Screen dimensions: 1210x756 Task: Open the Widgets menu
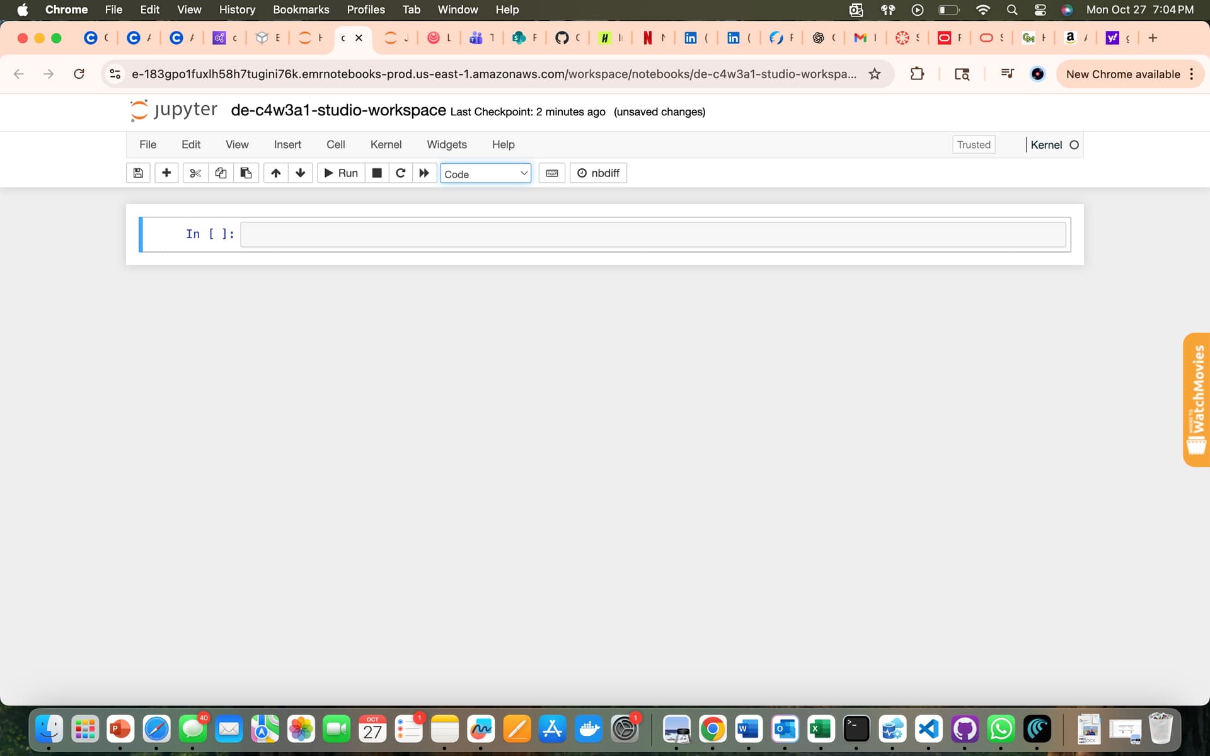coord(446,144)
